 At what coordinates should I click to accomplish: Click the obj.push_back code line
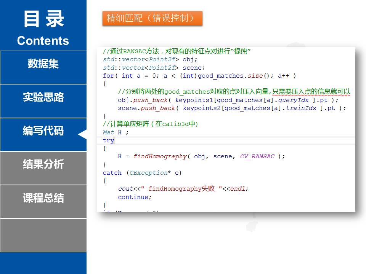[228, 100]
